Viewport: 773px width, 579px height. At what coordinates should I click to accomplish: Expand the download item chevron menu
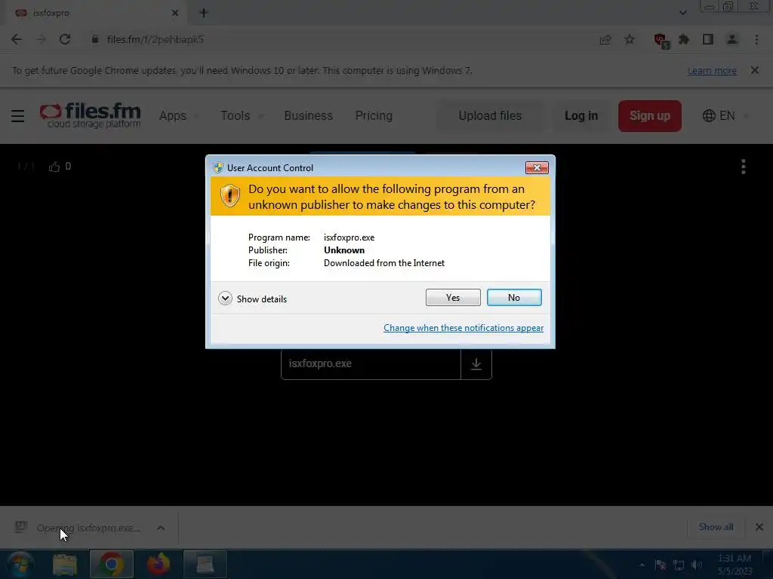tap(161, 528)
